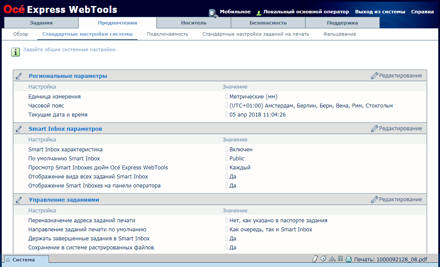Switch to the Носитель tab

[x=194, y=23]
